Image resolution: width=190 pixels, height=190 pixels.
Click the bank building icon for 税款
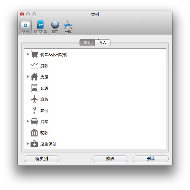(34, 133)
